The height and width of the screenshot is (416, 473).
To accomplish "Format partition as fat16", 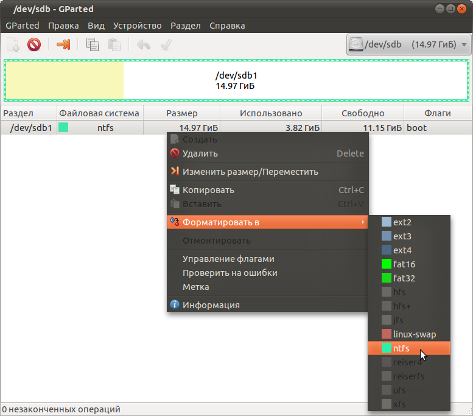I will 408,264.
